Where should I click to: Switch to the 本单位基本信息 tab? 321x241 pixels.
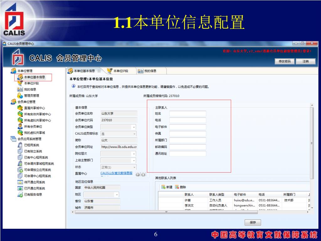pos(84,71)
